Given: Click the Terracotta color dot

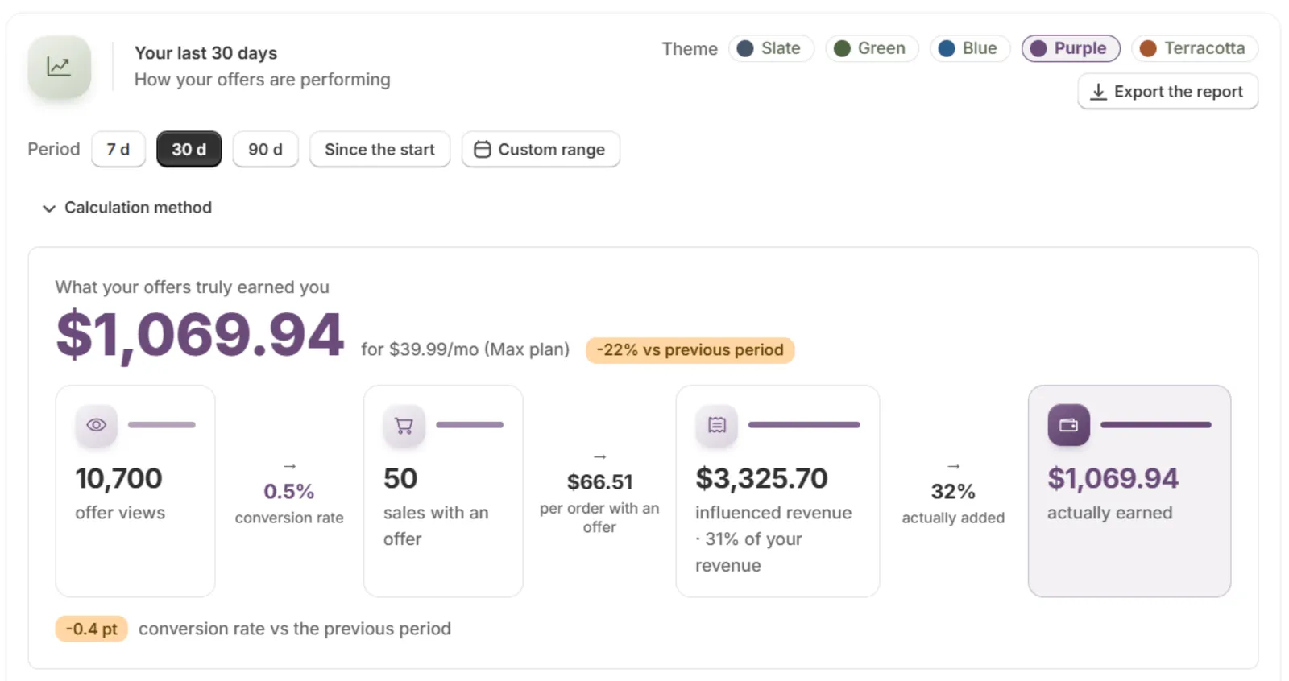Looking at the screenshot, I should click(1148, 48).
